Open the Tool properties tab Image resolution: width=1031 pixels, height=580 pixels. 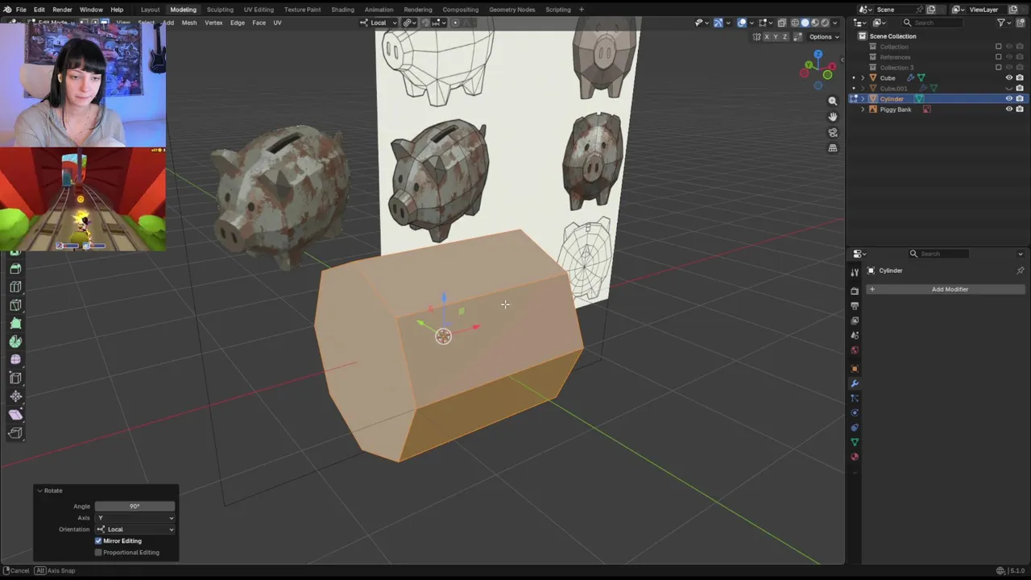(x=855, y=272)
